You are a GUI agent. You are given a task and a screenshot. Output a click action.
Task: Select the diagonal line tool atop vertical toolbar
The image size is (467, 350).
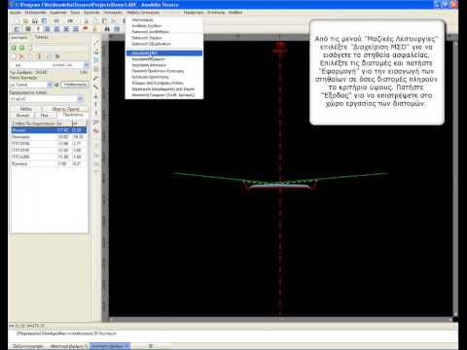point(96,43)
